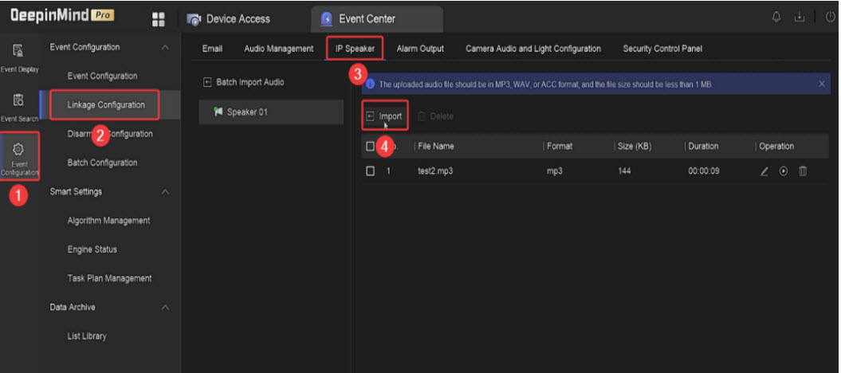Delete test2.mp3 using the trash icon

coord(803,171)
